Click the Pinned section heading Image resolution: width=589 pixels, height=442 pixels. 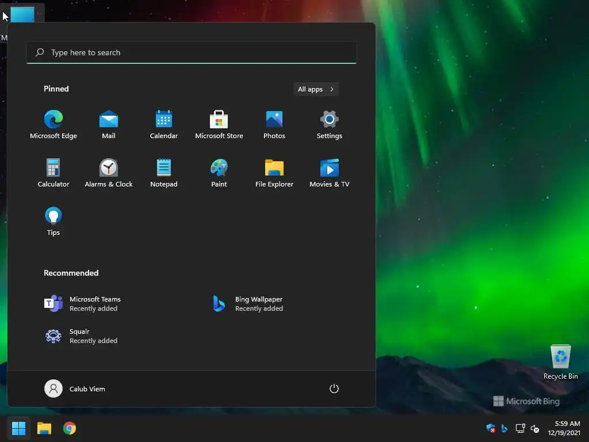56,89
